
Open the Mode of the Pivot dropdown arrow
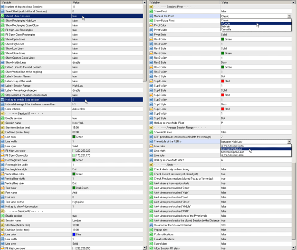[289, 16]
